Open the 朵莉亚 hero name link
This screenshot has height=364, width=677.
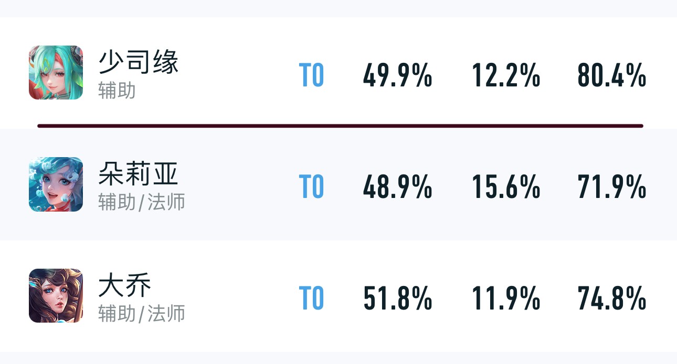pyautogui.click(x=139, y=174)
